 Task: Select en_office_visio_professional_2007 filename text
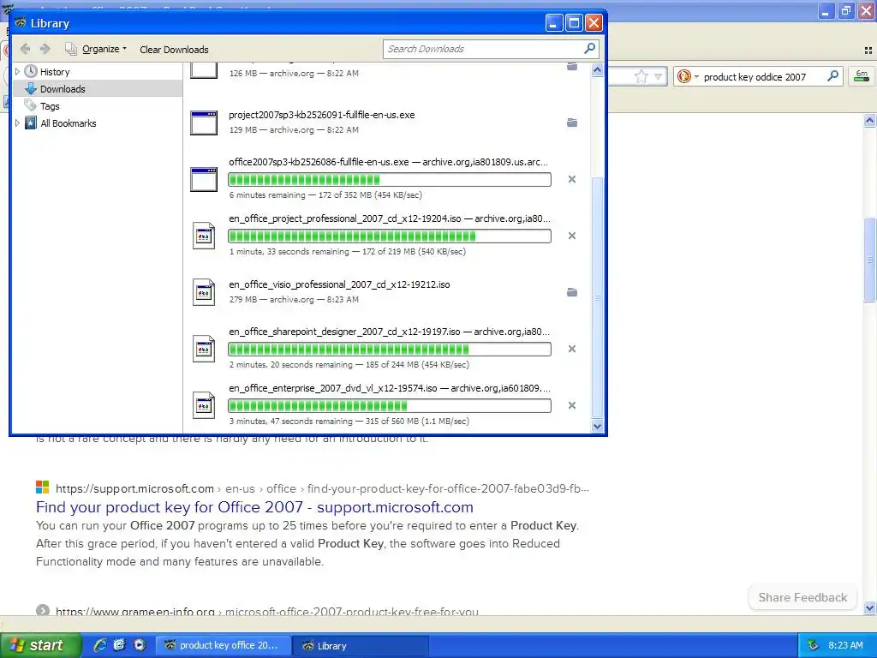[x=339, y=284]
